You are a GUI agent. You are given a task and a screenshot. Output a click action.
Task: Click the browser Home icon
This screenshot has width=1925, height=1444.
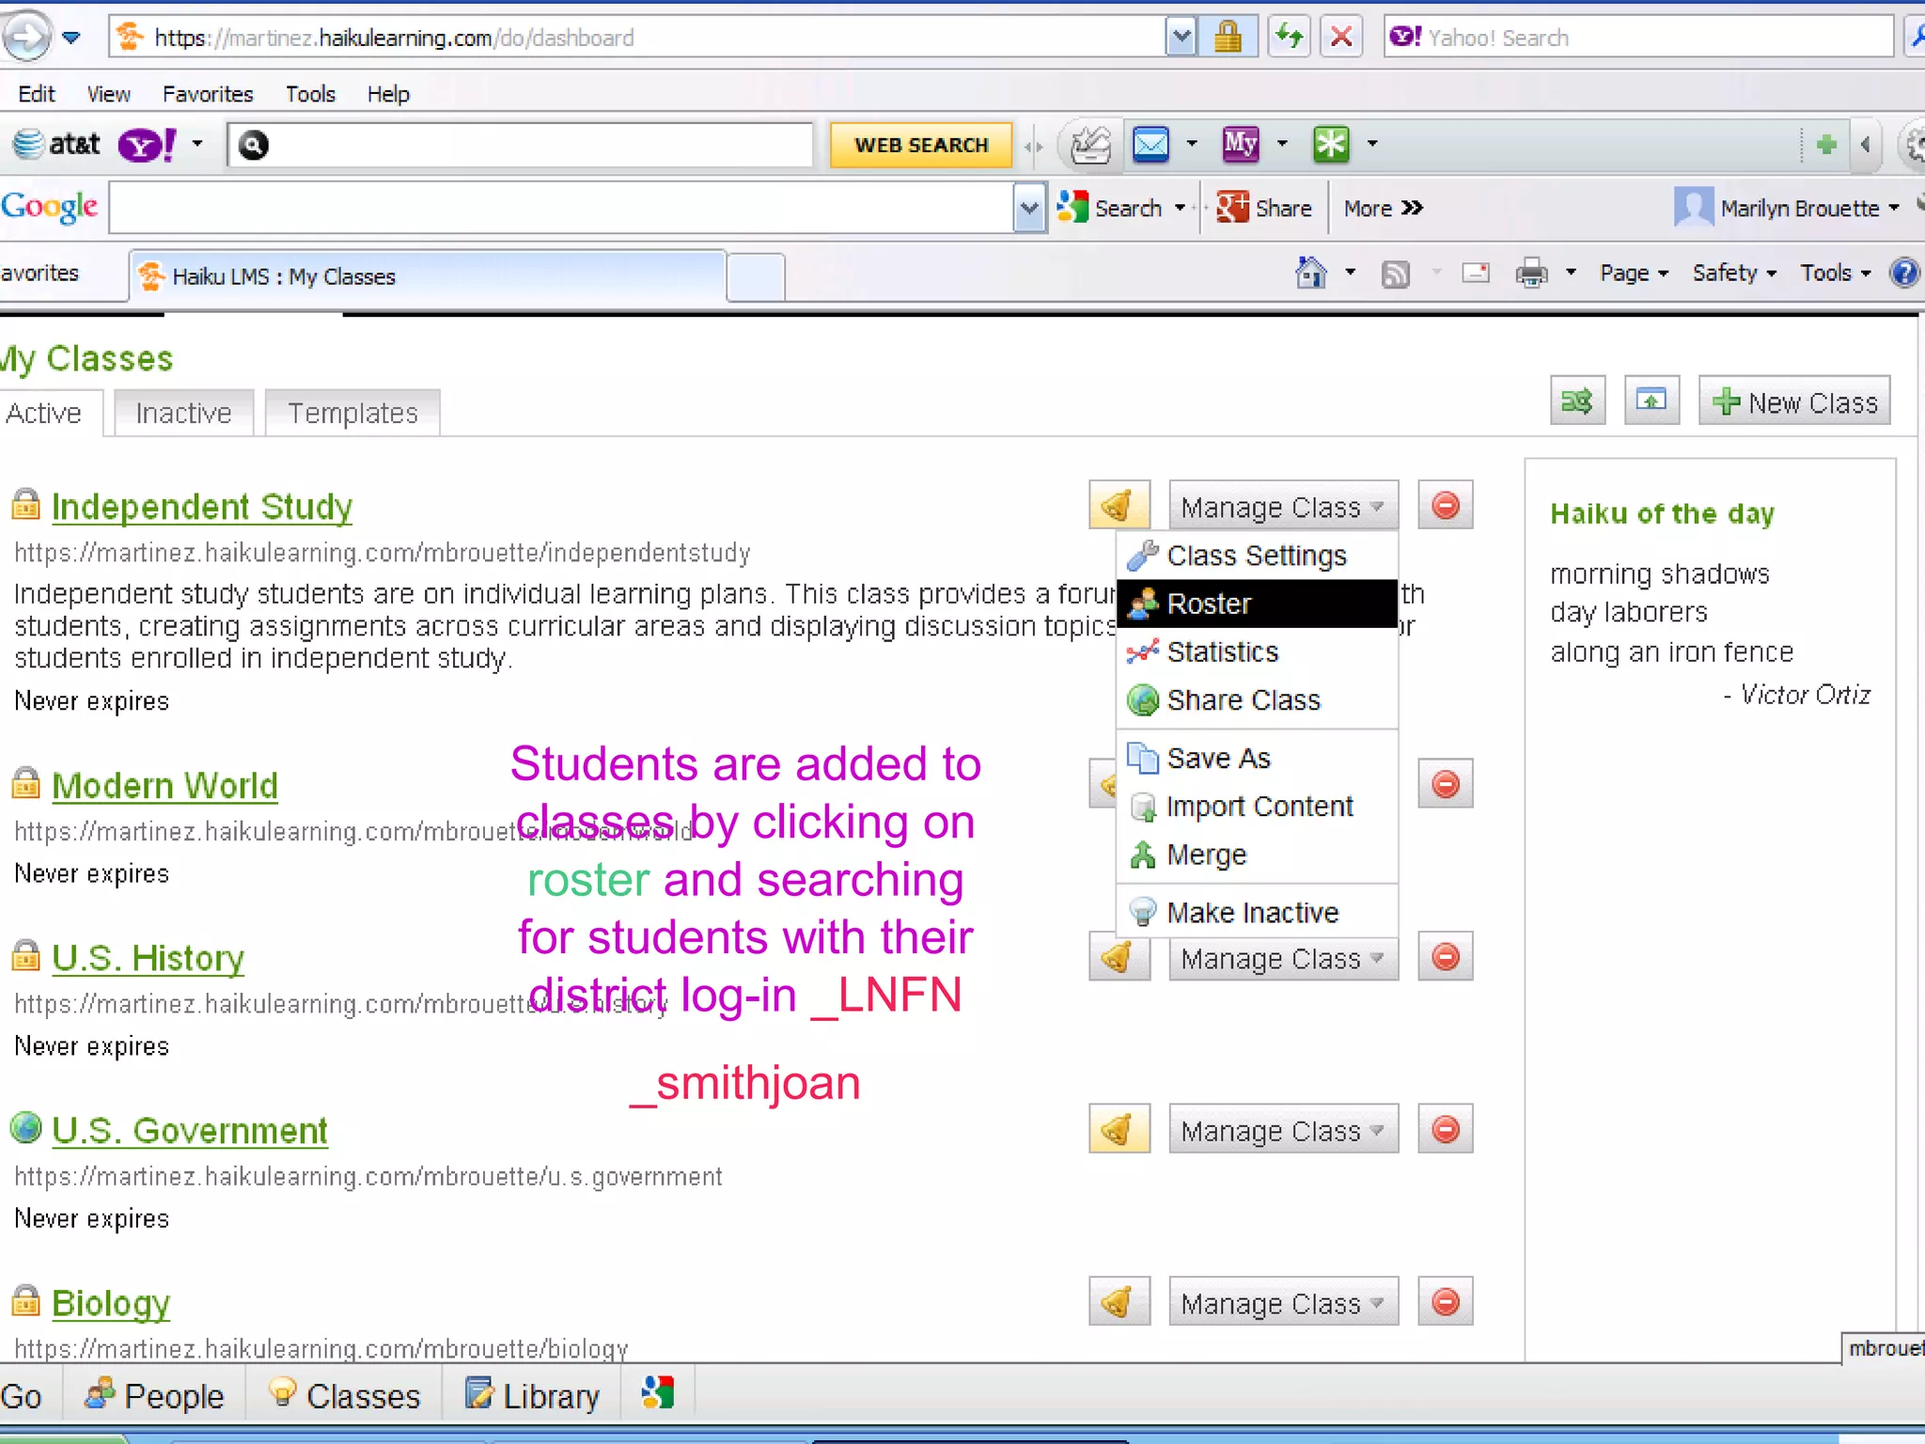(x=1310, y=273)
